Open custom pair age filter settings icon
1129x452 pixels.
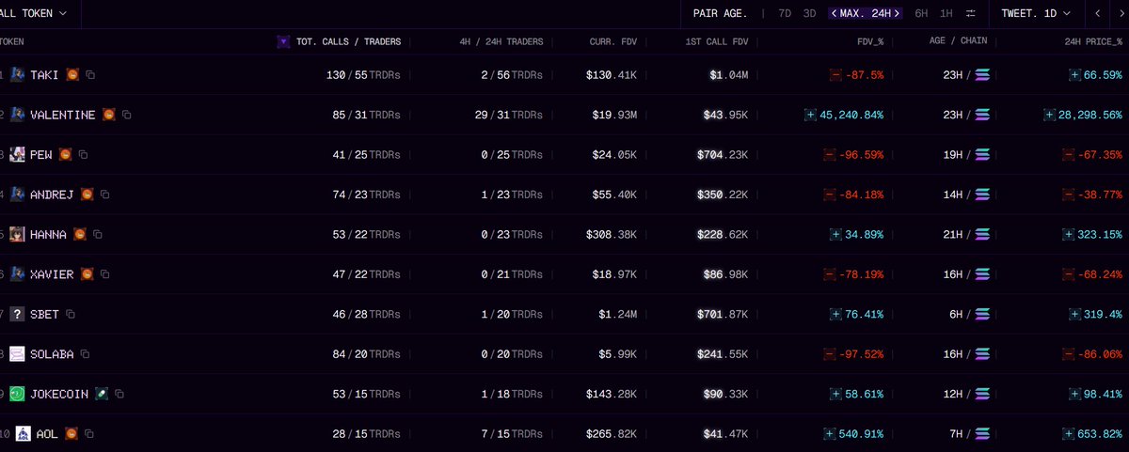click(x=971, y=13)
